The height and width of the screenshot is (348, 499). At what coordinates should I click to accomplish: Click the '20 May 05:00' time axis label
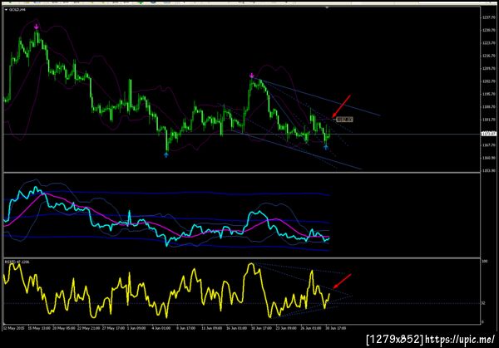coord(64,328)
